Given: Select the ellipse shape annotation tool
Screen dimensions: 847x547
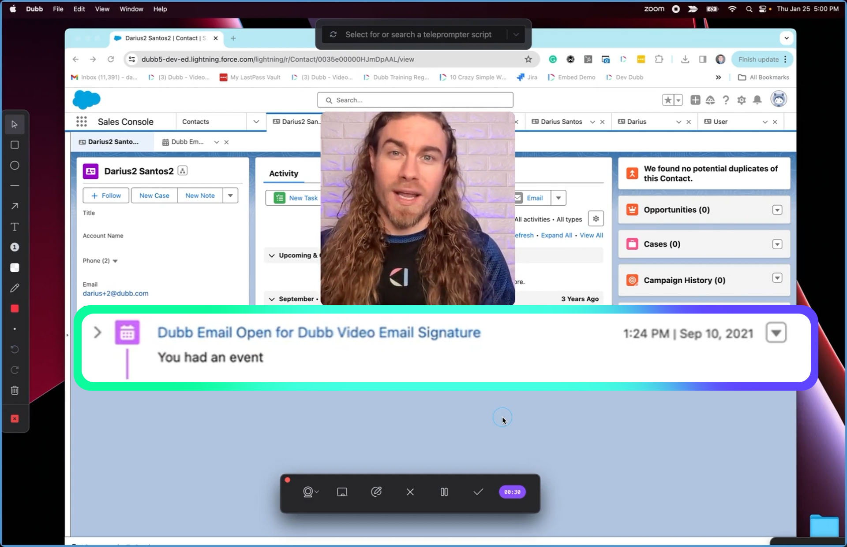Looking at the screenshot, I should coord(15,165).
